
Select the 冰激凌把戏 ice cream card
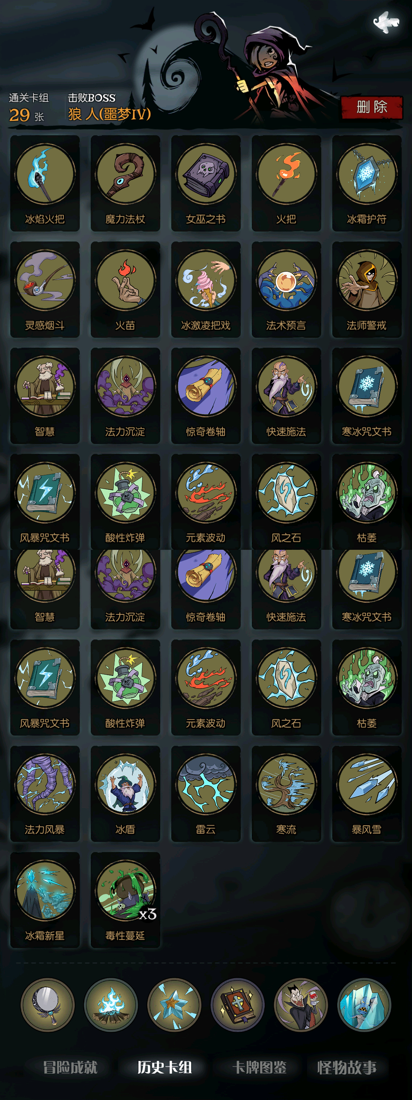click(x=206, y=290)
